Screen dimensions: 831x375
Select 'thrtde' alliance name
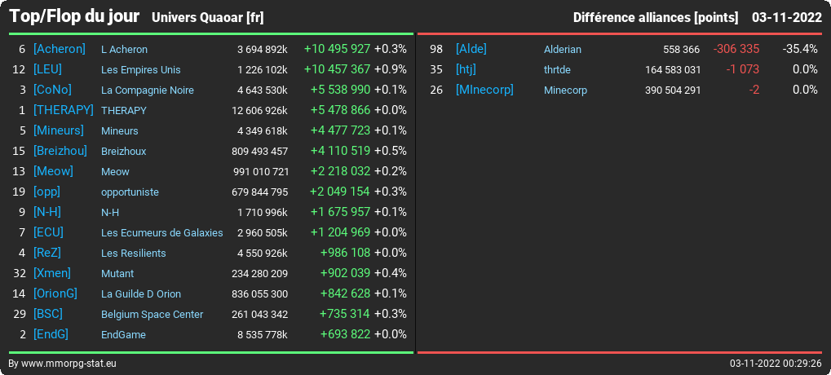point(558,70)
